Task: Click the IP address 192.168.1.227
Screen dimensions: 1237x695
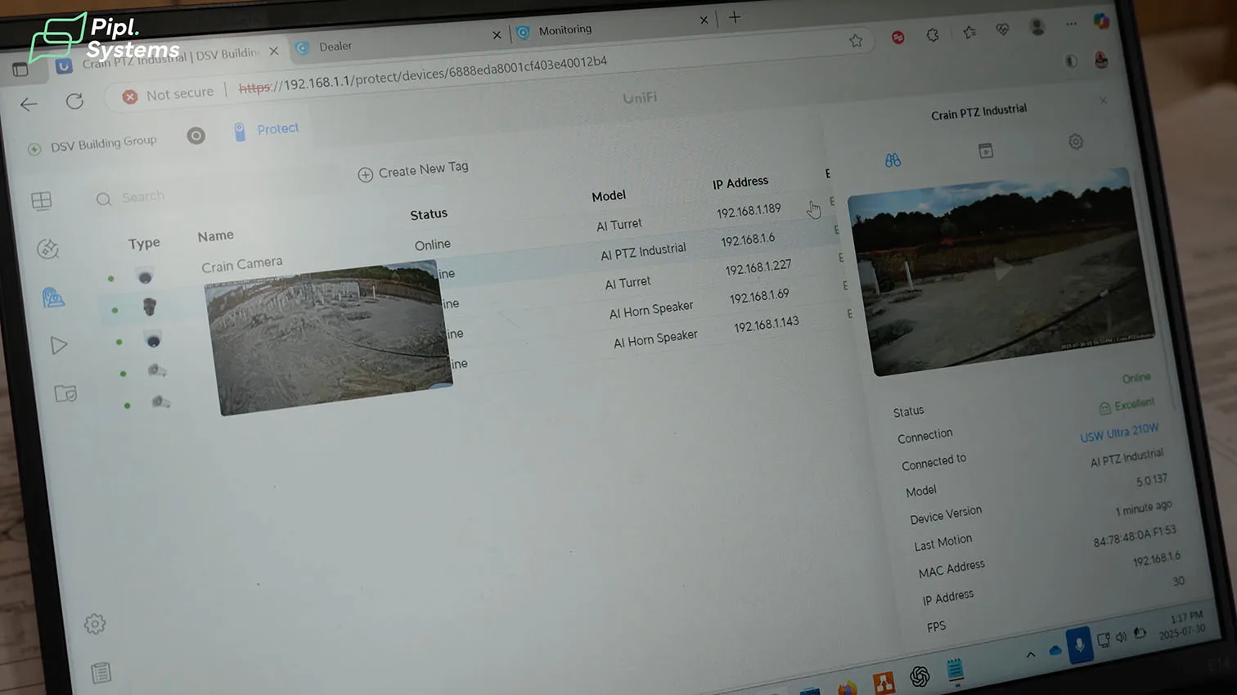Action: tap(758, 267)
